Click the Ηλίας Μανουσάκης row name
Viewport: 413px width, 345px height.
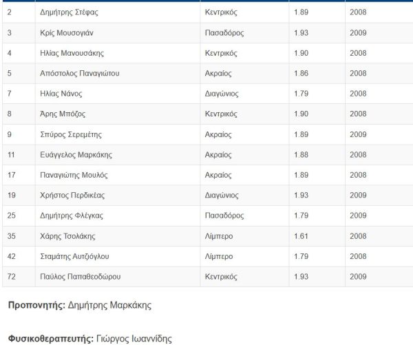(72, 53)
